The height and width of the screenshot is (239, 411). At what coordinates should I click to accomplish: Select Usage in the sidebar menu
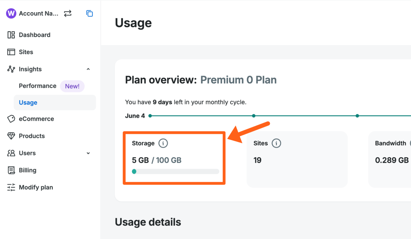coord(28,102)
